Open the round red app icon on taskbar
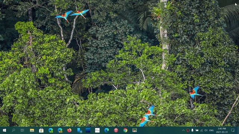The width and height of the screenshot is (239, 134). (x=116, y=130)
